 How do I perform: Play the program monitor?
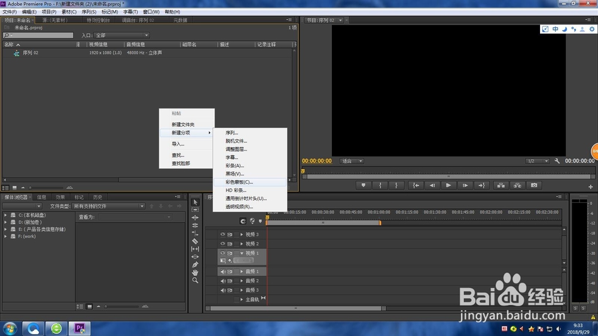tap(448, 186)
